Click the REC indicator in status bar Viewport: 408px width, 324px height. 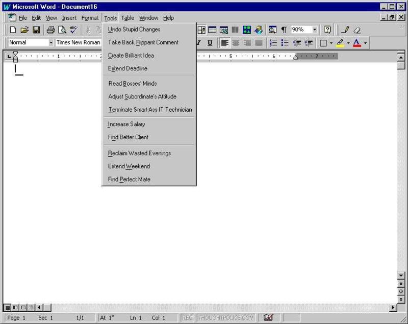(187, 318)
